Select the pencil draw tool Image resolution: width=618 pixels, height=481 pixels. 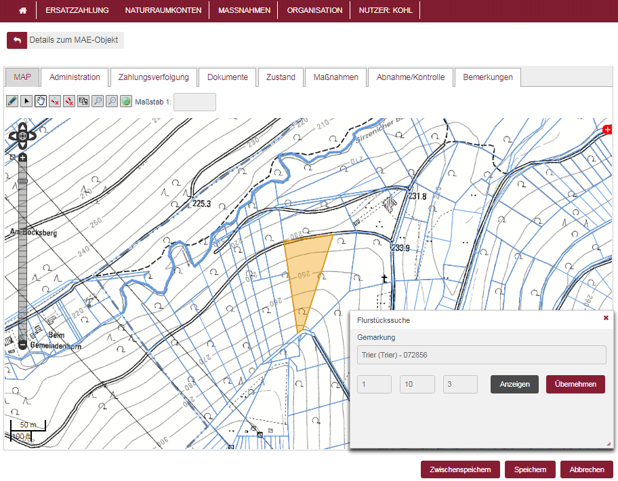pyautogui.click(x=12, y=101)
